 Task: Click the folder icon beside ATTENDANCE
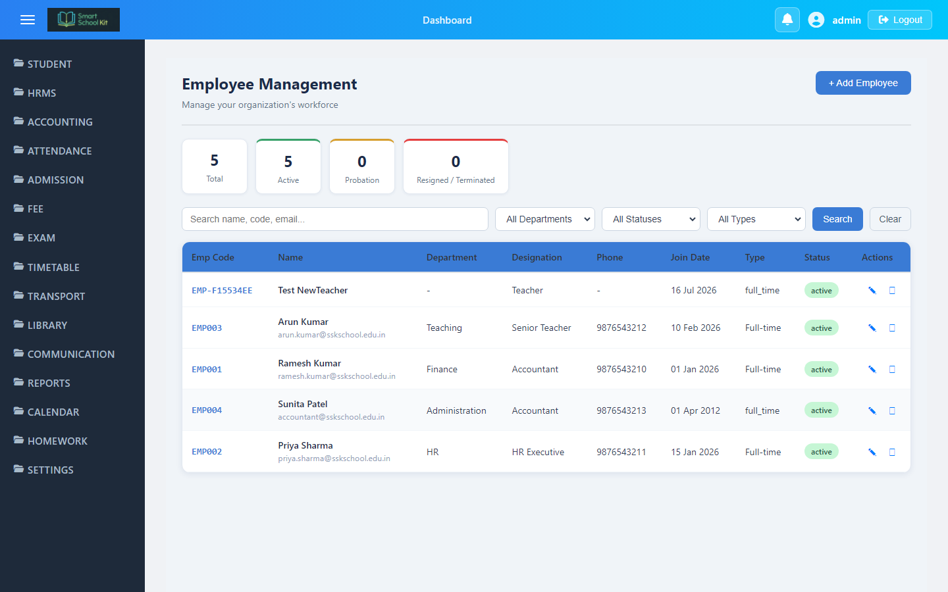[x=19, y=150]
